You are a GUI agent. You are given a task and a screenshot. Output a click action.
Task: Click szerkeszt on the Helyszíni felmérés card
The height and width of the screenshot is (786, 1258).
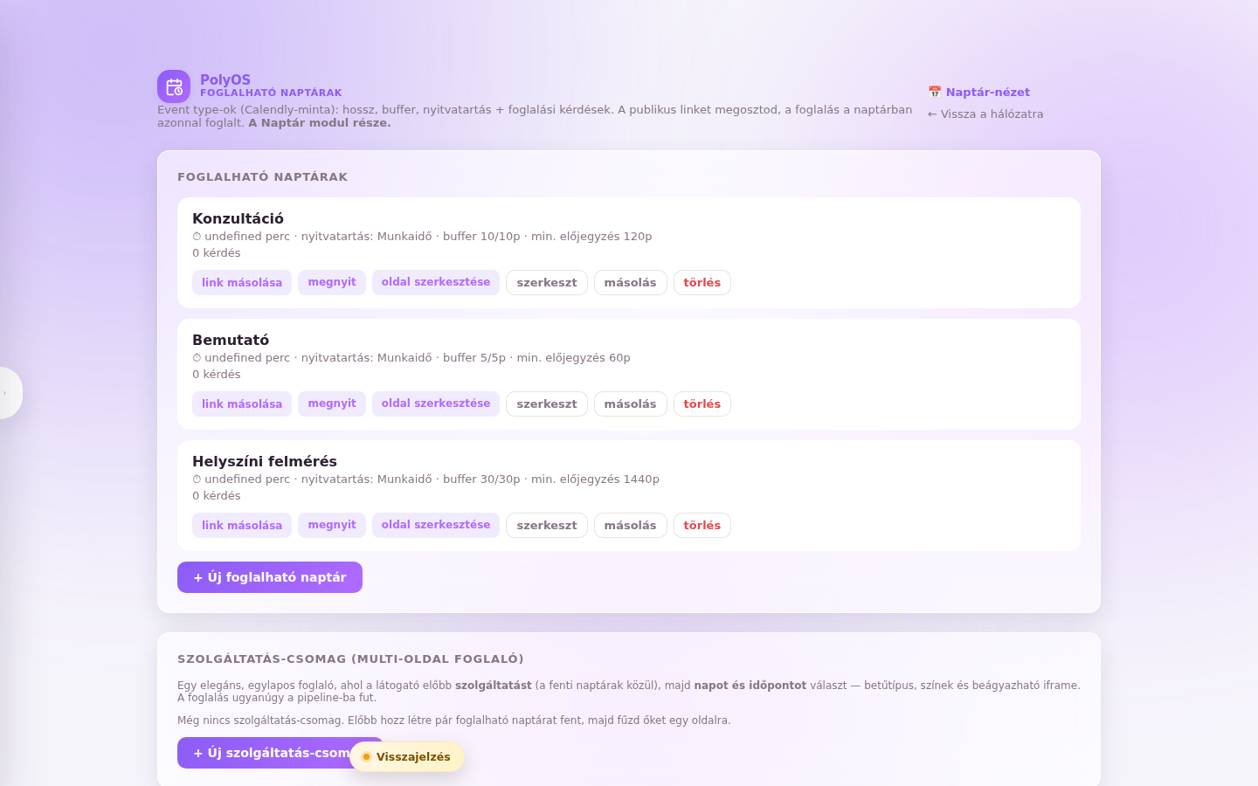pos(547,525)
